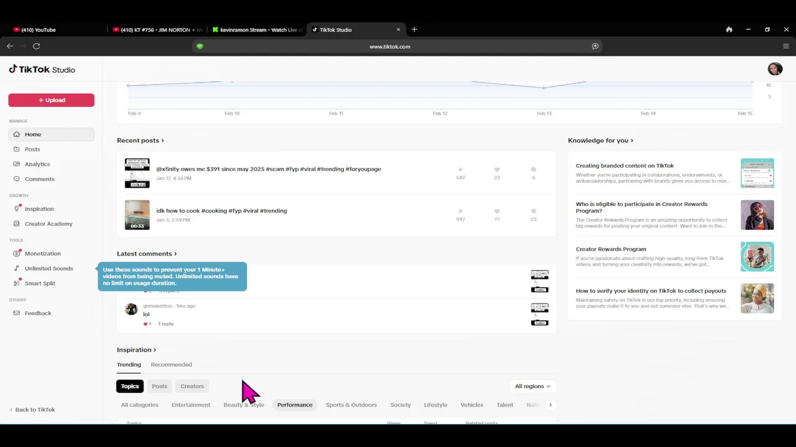
Task: Click the grimsledttoe commenter avatar
Action: 131,309
